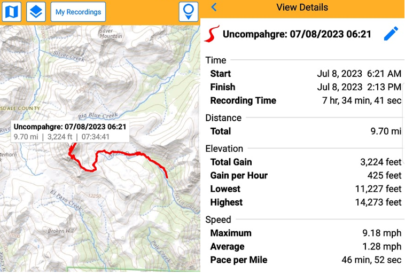The width and height of the screenshot is (405, 274).
Task: Open the map layers stack icon
Action: [36, 12]
